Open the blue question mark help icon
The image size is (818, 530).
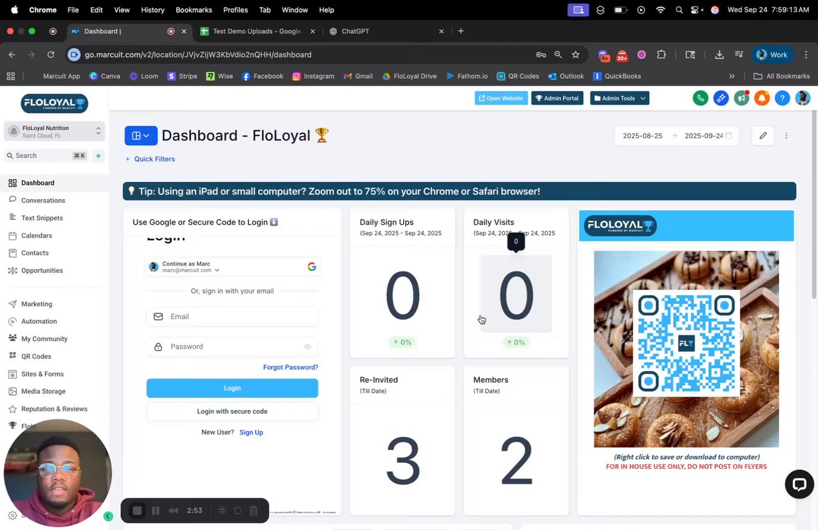(x=782, y=98)
